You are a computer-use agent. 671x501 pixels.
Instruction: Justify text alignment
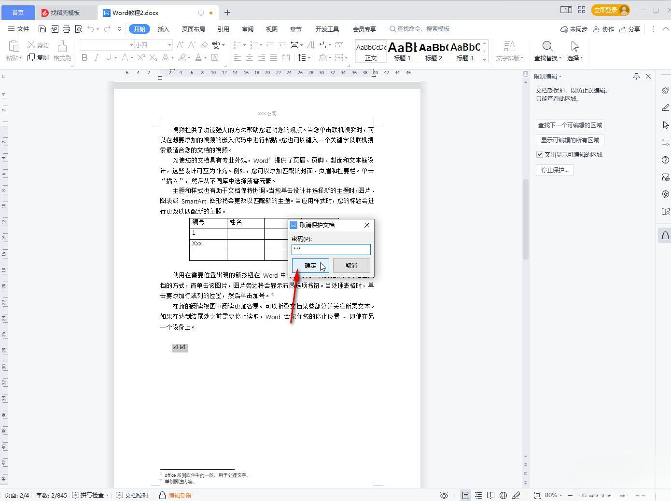274,57
